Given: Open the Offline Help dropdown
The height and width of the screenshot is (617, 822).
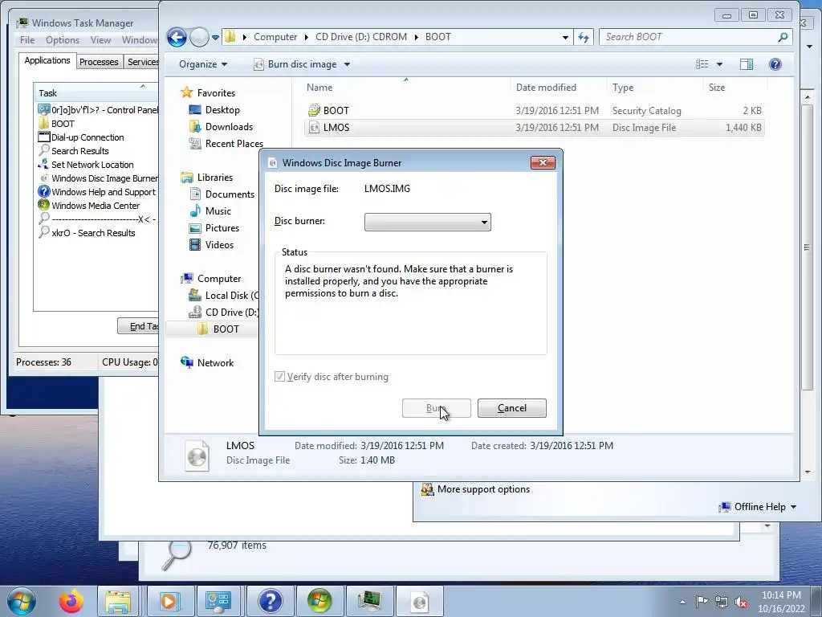Looking at the screenshot, I should 758,507.
